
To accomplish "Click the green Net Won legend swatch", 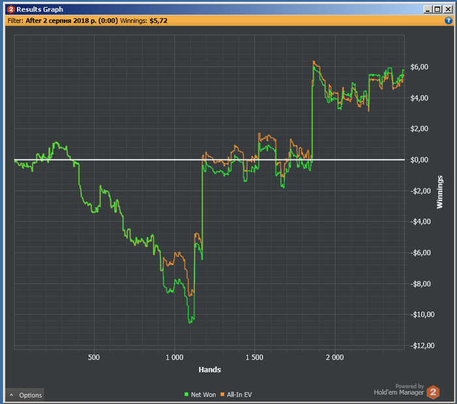I will 186,394.
